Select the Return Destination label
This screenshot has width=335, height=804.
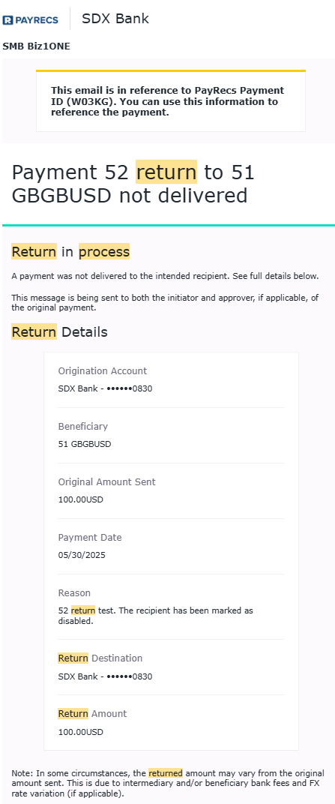pos(100,658)
